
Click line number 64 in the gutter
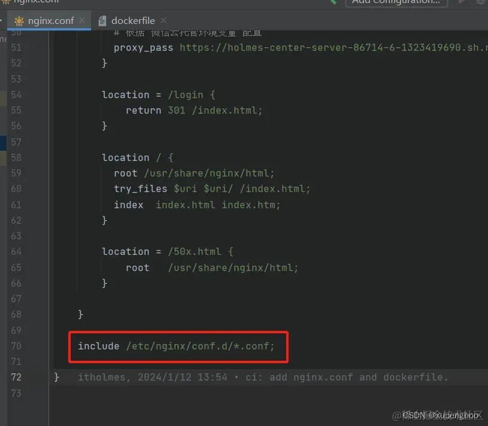click(16, 251)
